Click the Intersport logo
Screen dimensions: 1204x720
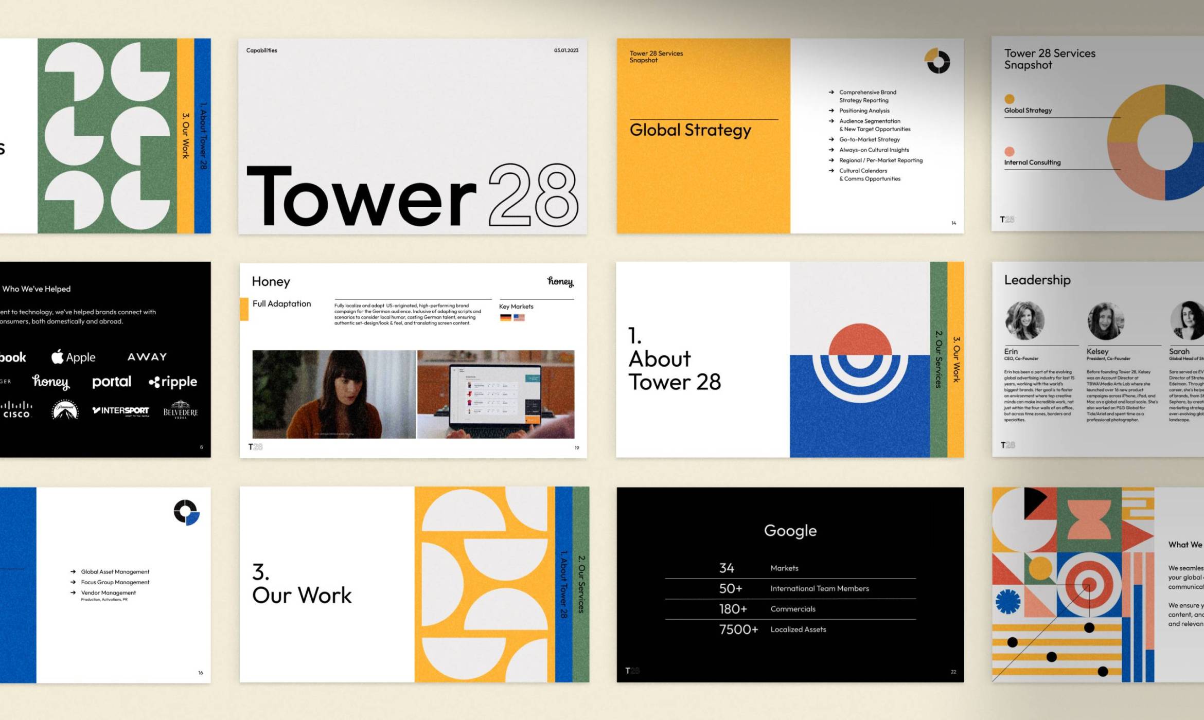121,411
